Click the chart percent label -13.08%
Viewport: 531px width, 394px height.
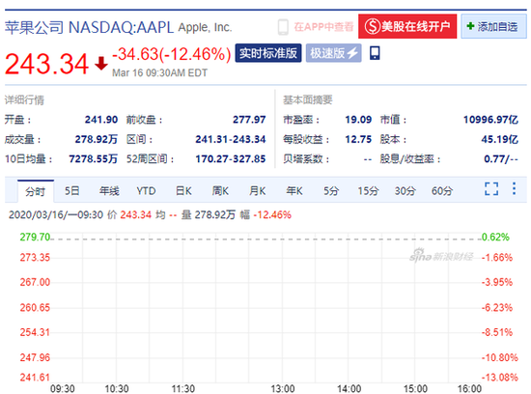click(x=500, y=377)
